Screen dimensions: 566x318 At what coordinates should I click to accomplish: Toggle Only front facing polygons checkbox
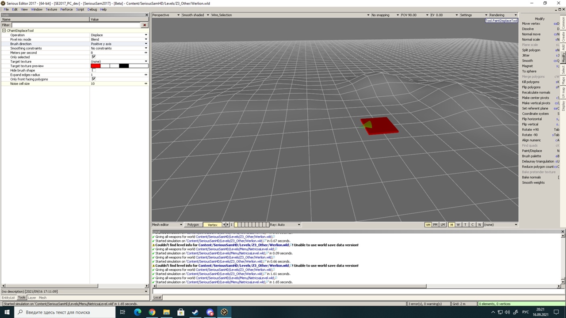coord(93,79)
